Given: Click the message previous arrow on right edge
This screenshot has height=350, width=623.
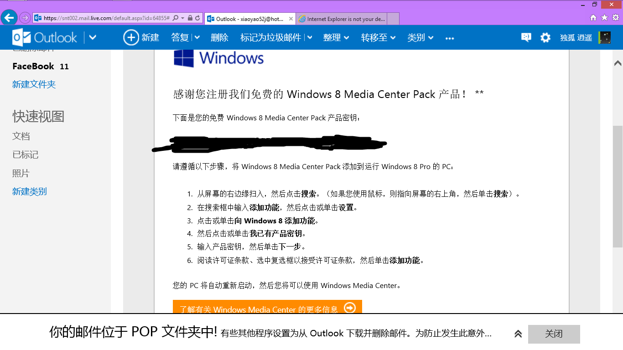Looking at the screenshot, I should click(618, 63).
